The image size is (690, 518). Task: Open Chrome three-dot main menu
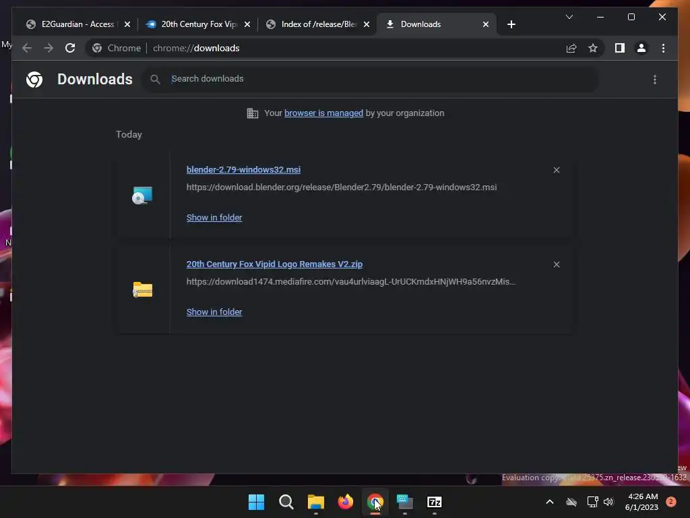663,48
